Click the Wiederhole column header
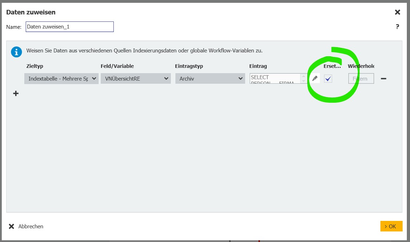Screen dimensions: 410x242 361,66
